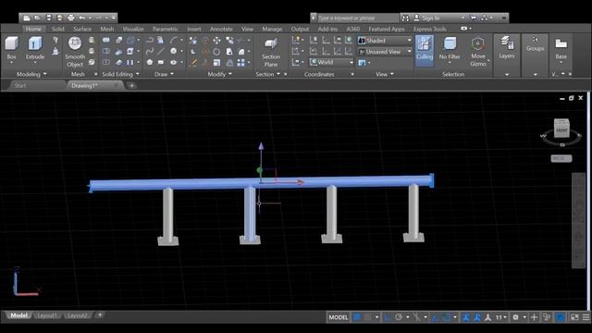Image resolution: width=592 pixels, height=333 pixels.
Task: Expand the Modify panel
Action: [219, 74]
